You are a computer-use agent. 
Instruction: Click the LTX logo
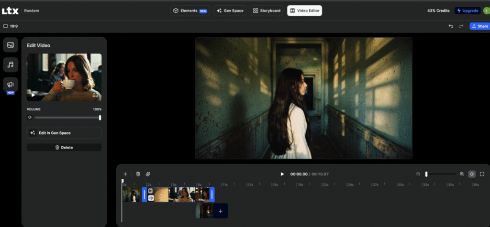point(11,11)
